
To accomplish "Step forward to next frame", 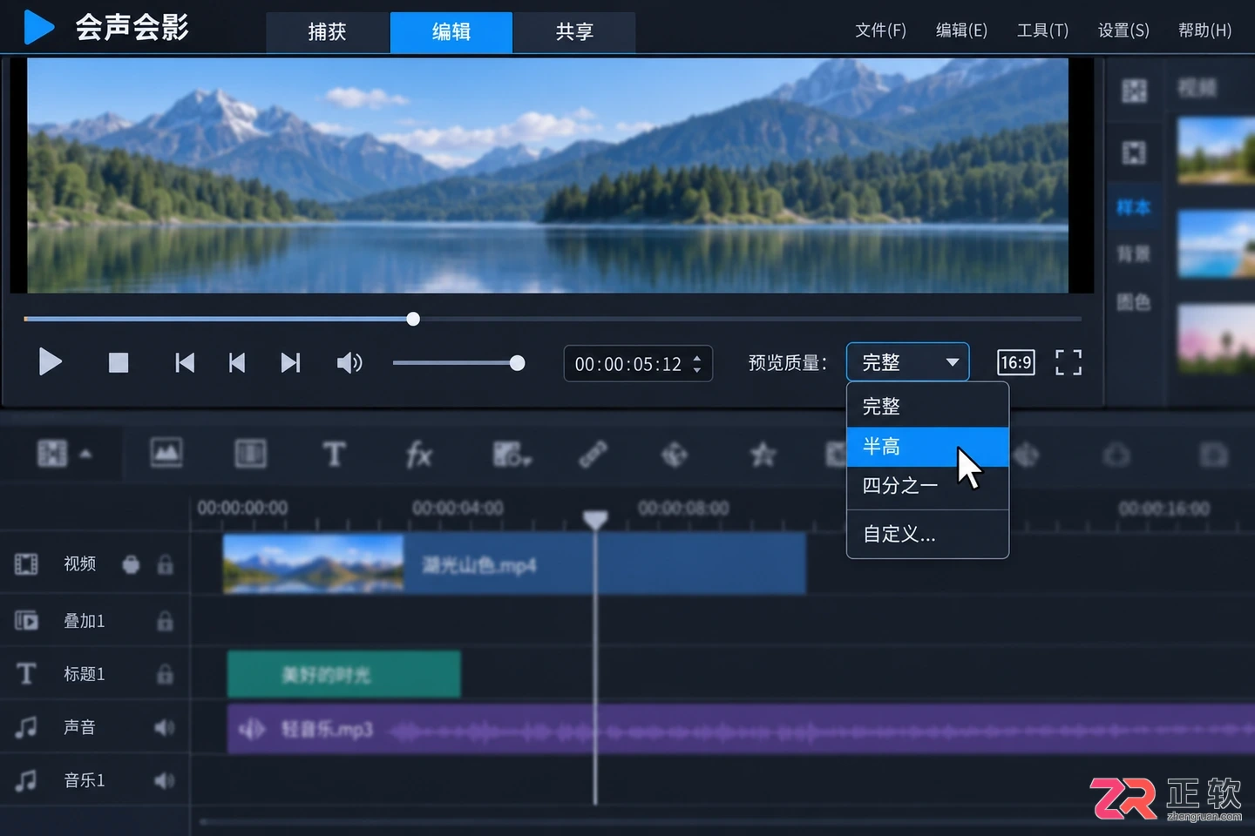I will tap(290, 362).
